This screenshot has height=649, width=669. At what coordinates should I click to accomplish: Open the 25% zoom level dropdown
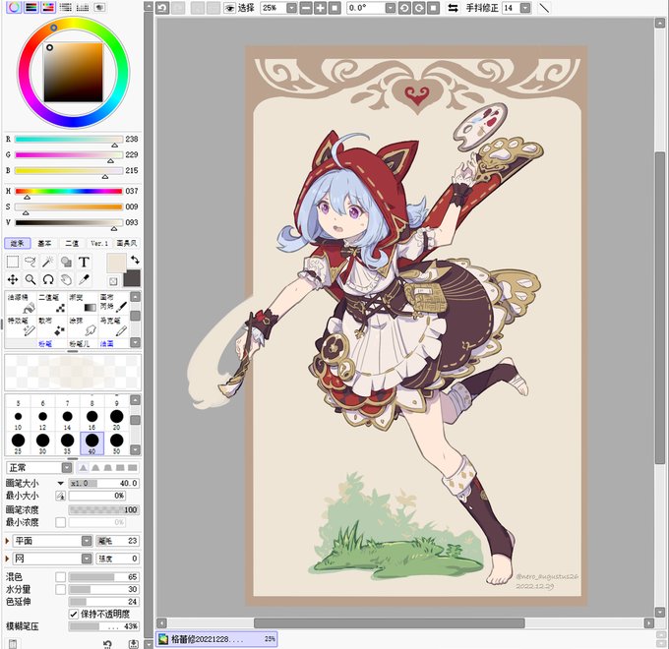tap(291, 8)
